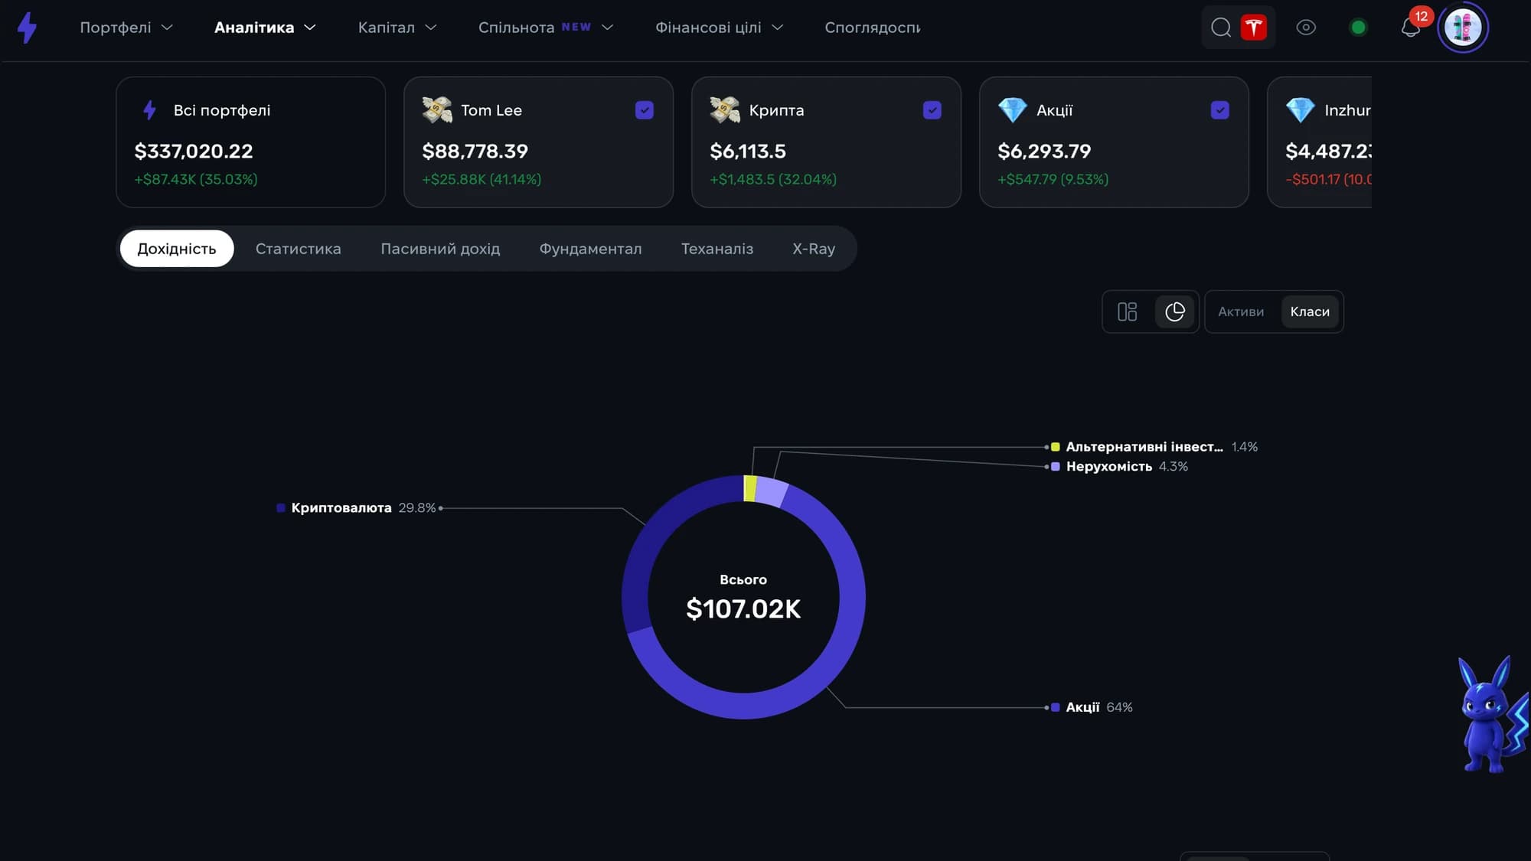The width and height of the screenshot is (1531, 861).
Task: Click the diamond icon on Inzhur card
Action: click(x=1301, y=110)
